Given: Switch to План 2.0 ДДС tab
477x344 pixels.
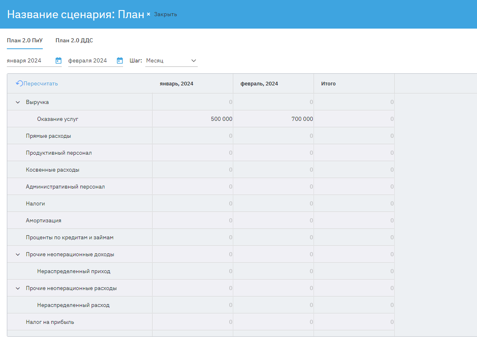Looking at the screenshot, I should tap(74, 40).
